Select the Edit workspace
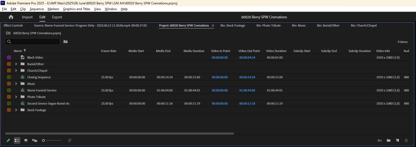Viewport: 416px width, 147px height. 42,17
